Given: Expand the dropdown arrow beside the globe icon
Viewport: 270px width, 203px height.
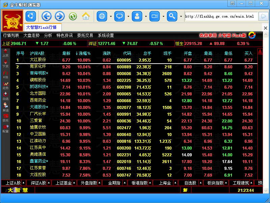Looking at the screenshot, I should [111, 16].
